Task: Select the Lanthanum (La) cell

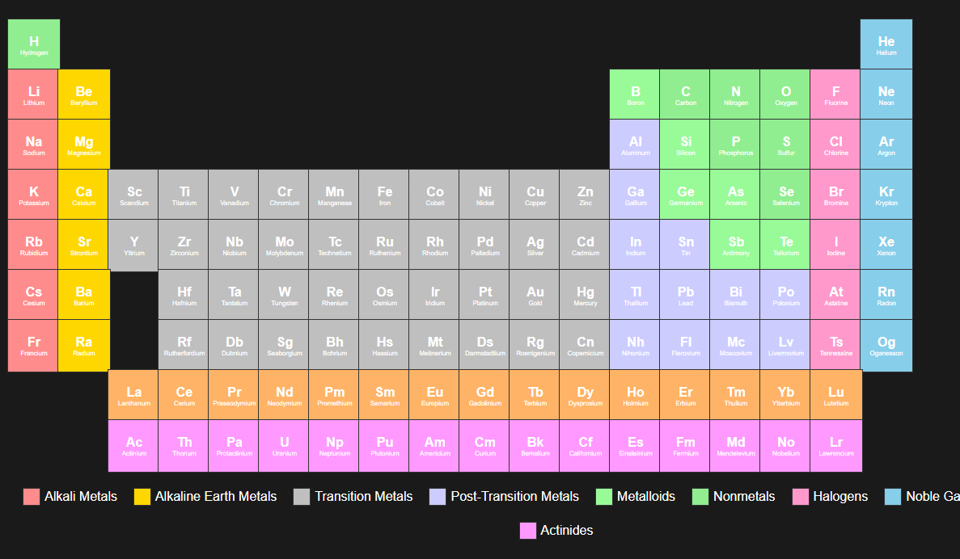Action: [133, 395]
